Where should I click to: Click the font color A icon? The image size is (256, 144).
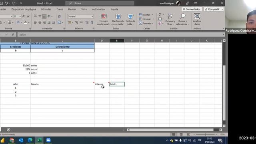click(x=26, y=22)
